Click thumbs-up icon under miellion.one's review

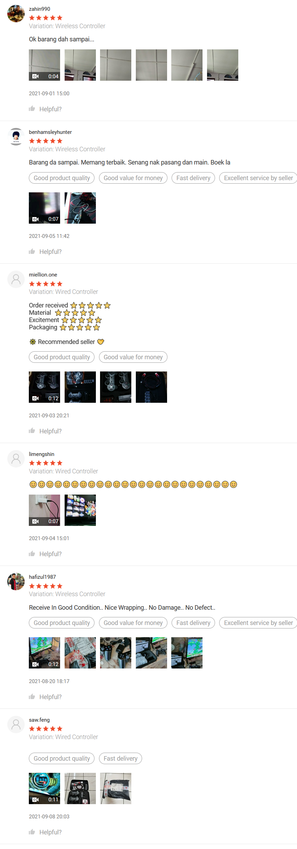(32, 431)
